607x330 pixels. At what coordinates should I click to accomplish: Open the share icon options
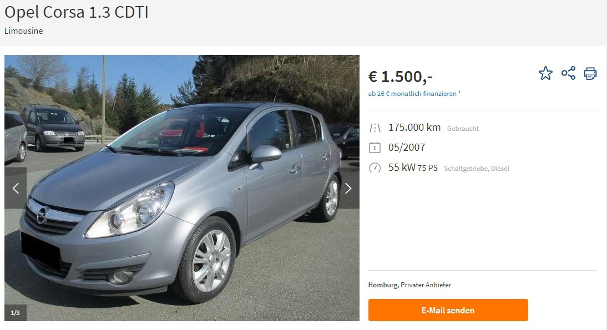coord(568,73)
